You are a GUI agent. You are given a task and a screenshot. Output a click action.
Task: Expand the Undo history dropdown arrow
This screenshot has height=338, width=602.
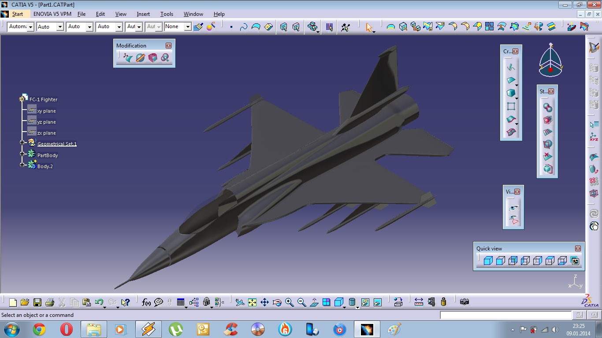pyautogui.click(x=105, y=307)
